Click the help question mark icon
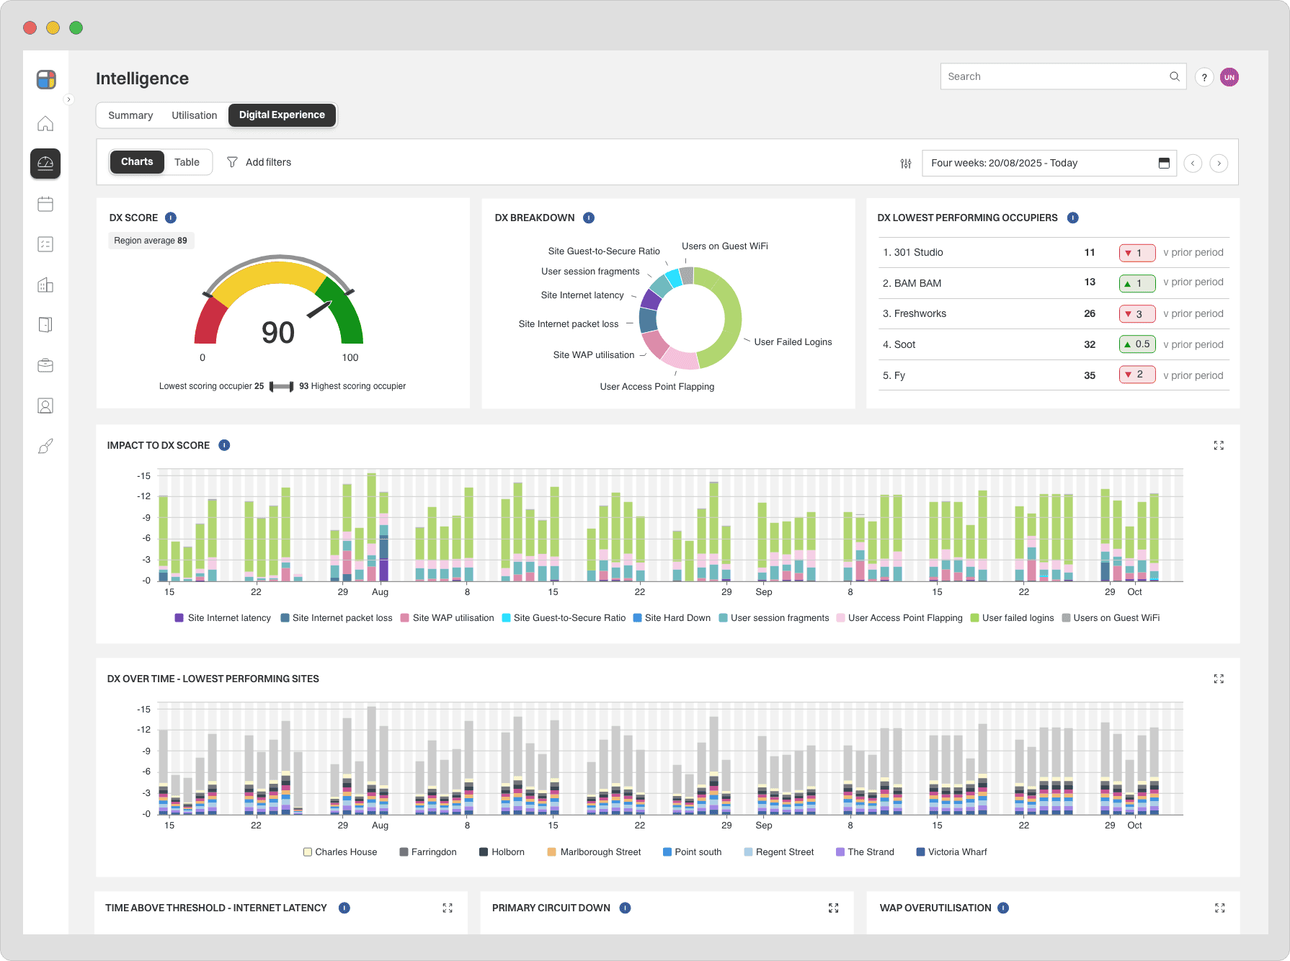This screenshot has width=1290, height=961. pos(1204,77)
